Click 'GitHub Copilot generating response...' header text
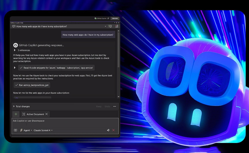 click(x=41, y=45)
